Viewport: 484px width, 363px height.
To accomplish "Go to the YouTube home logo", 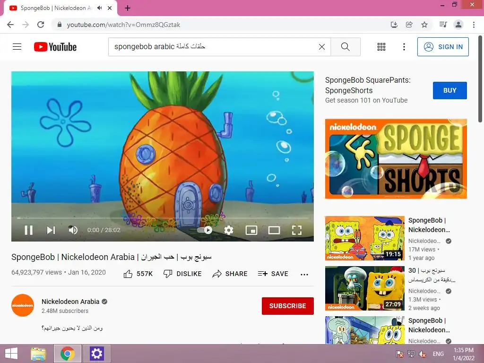I will (55, 47).
